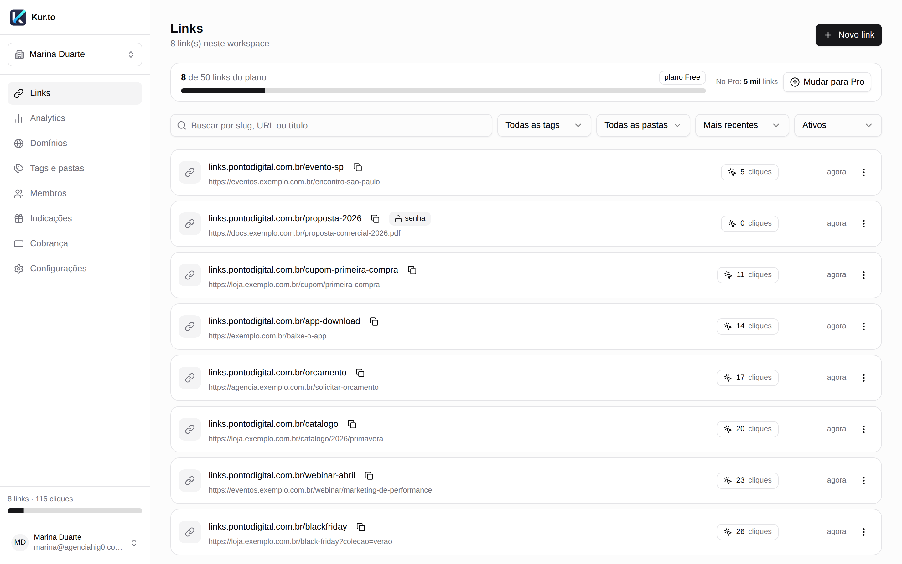Open links.pontodigital.com.br/orcamento link
This screenshot has width=902, height=564.
(x=277, y=373)
